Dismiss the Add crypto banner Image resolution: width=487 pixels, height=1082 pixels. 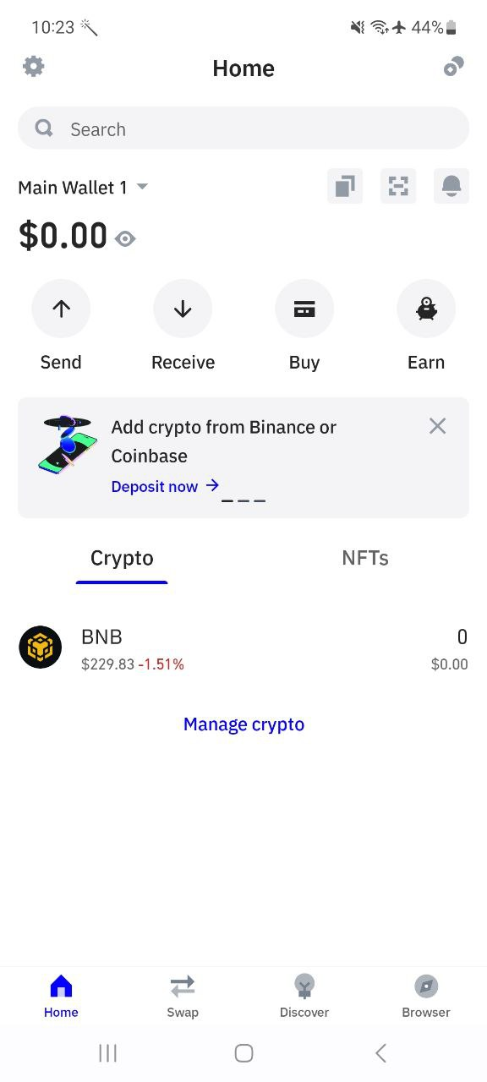coord(437,426)
